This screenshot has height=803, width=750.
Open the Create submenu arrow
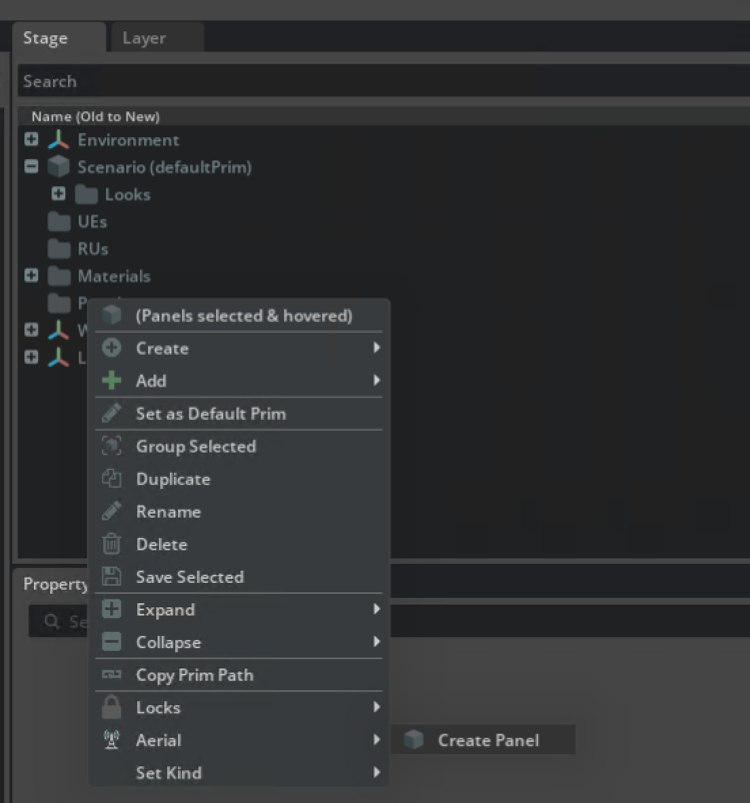tap(376, 348)
